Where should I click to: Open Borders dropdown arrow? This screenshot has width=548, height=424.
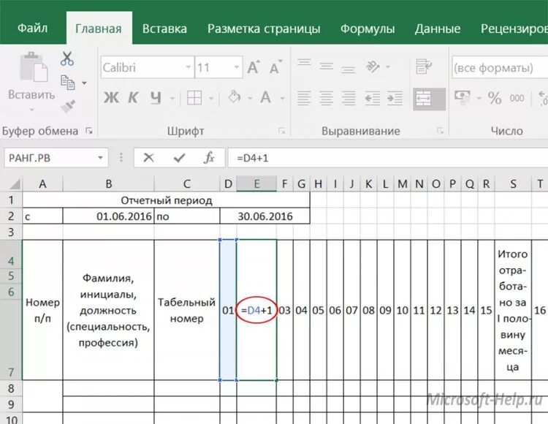[x=211, y=99]
